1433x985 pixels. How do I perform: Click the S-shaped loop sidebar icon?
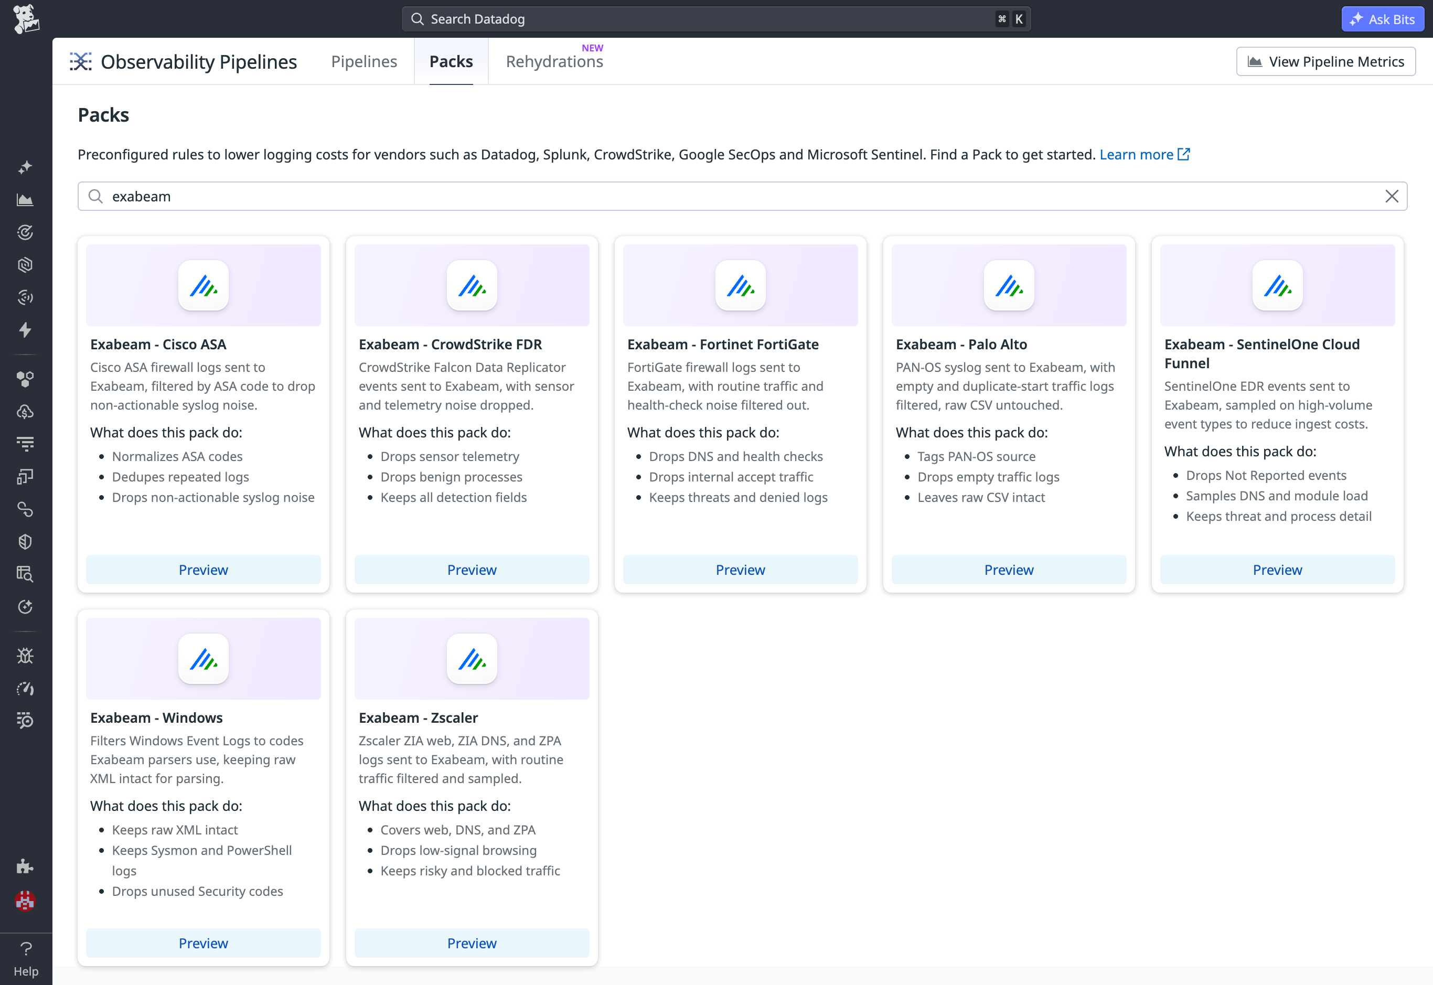pyautogui.click(x=25, y=509)
